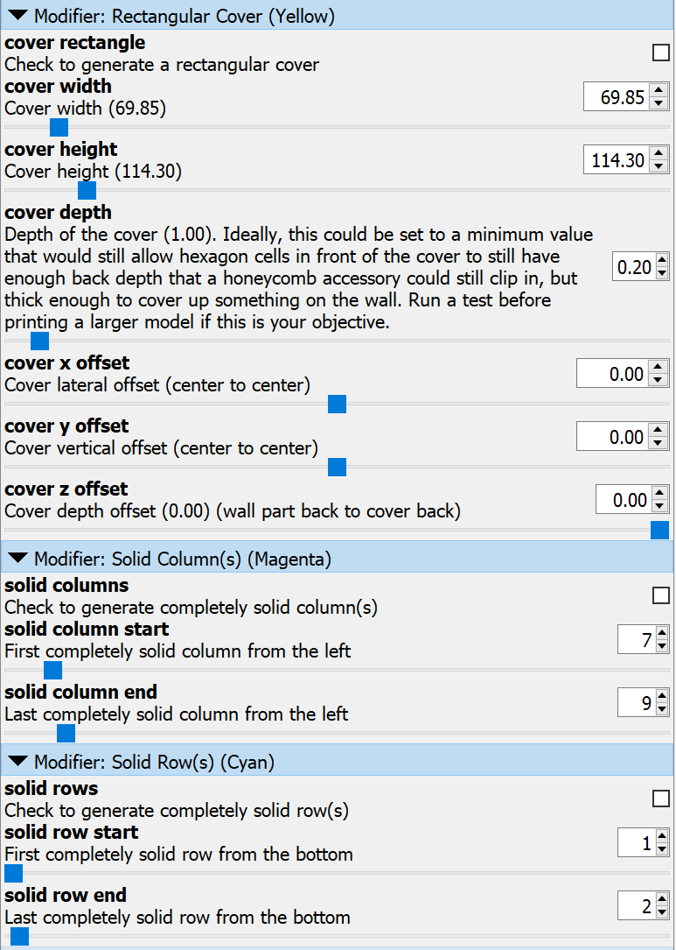Increase solid column start value
This screenshot has width=676, height=950.
tap(662, 634)
